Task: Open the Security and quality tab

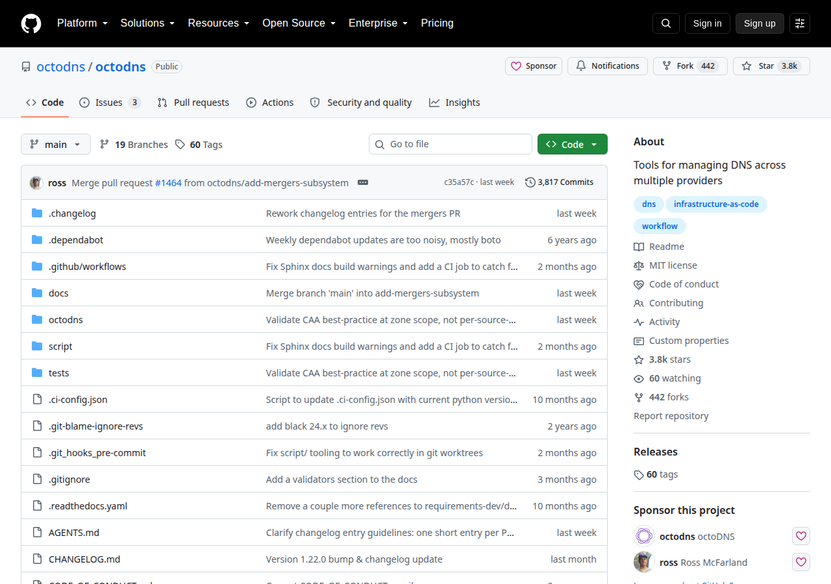Action: 361,103
